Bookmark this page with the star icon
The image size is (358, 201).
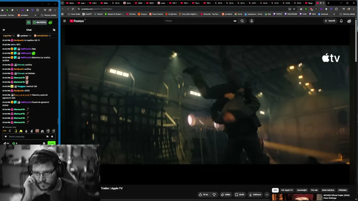(294, 9)
